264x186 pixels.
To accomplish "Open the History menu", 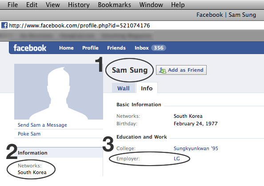I will point(79,5).
